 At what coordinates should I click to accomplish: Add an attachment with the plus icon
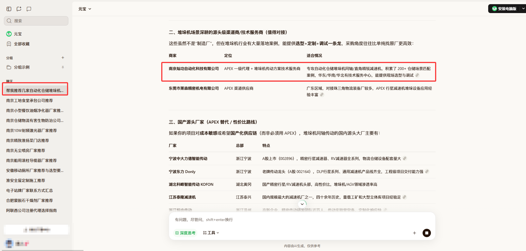pyautogui.click(x=414, y=233)
